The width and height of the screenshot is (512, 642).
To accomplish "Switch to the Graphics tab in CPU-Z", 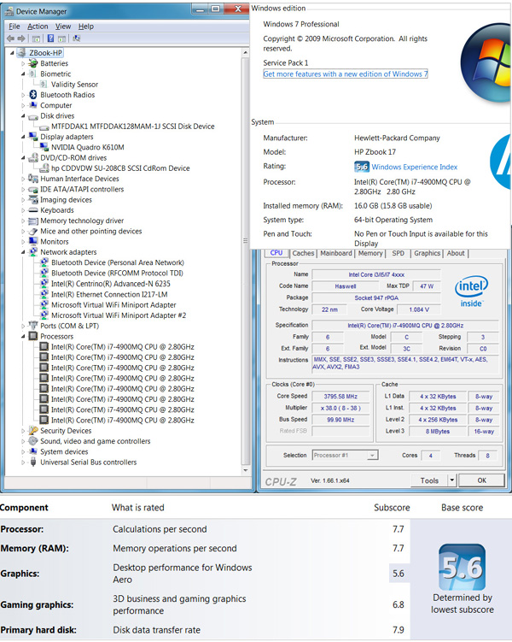I will (427, 253).
